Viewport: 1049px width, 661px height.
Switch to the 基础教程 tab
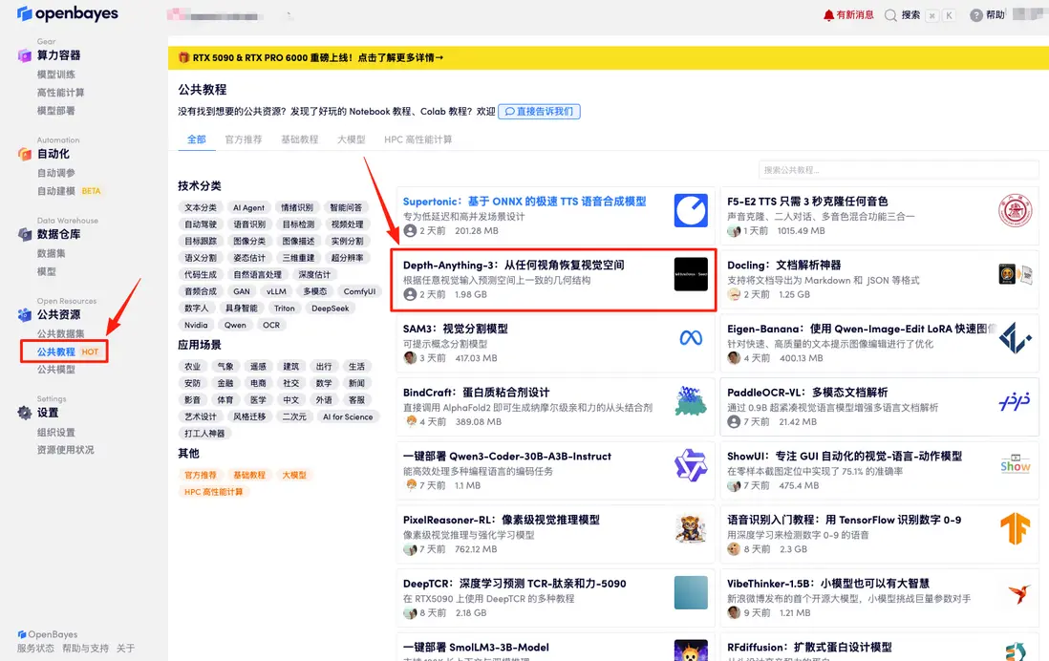click(x=300, y=139)
